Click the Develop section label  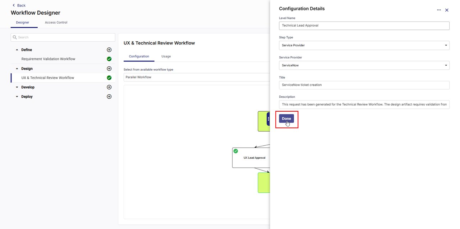coord(28,87)
